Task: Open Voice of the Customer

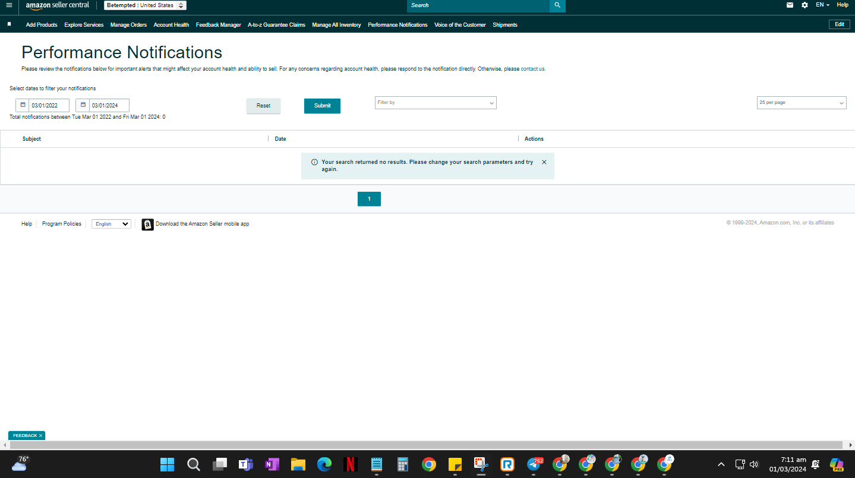Action: tap(460, 25)
